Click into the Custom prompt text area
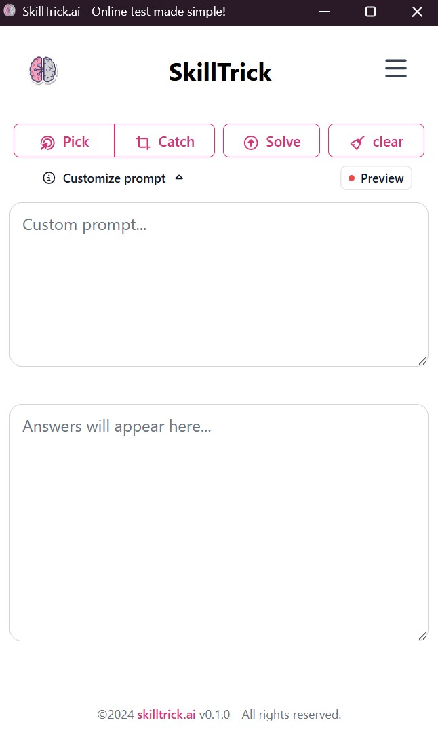This screenshot has height=733, width=438. tap(218, 284)
